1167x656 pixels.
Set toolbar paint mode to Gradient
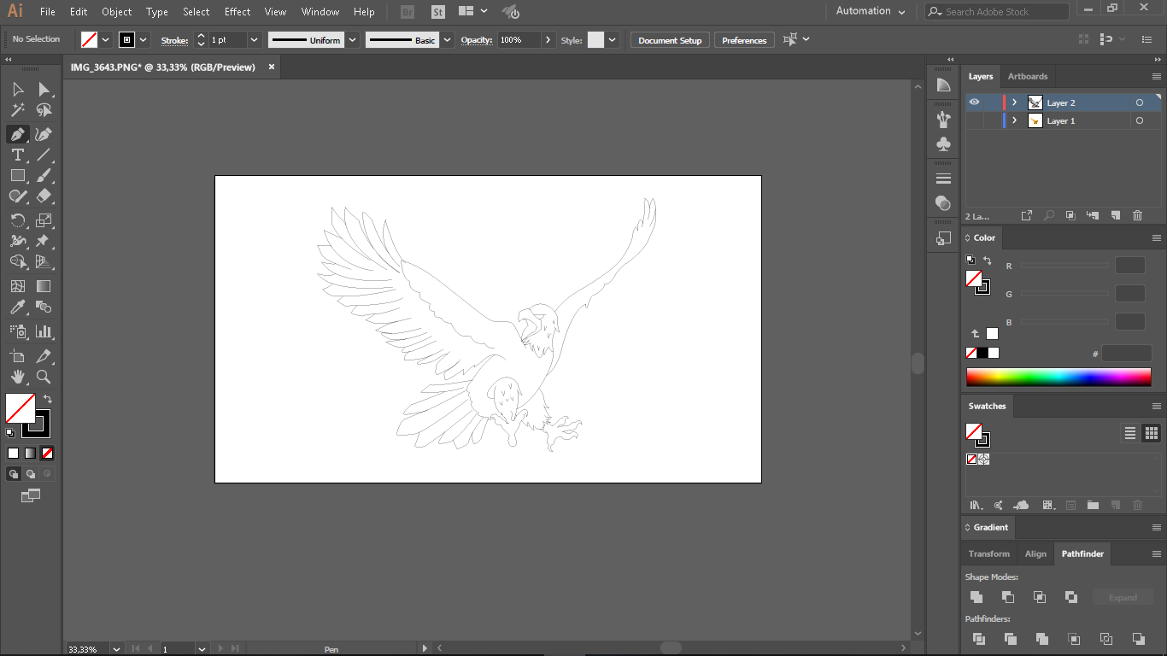(30, 454)
